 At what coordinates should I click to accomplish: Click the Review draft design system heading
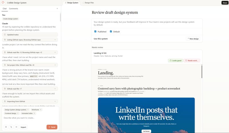[x=115, y=12]
